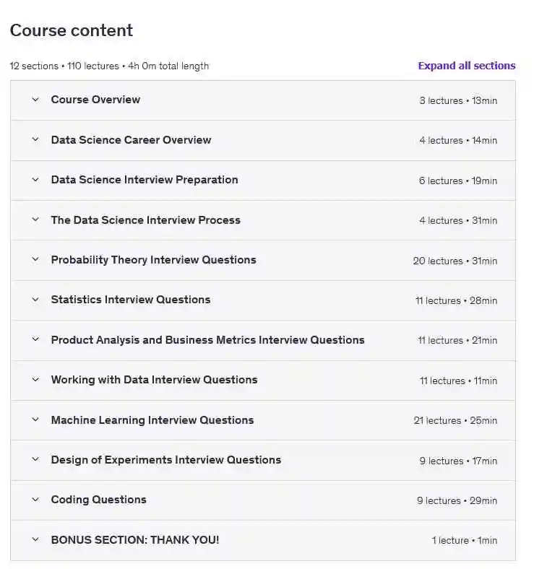Expand the Coding Questions section
534x569 pixels.
point(98,500)
